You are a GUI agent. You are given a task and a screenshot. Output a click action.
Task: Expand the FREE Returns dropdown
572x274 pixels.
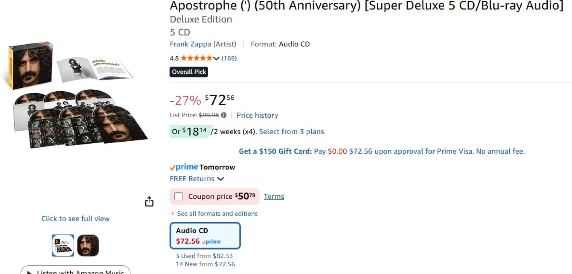coord(220,179)
